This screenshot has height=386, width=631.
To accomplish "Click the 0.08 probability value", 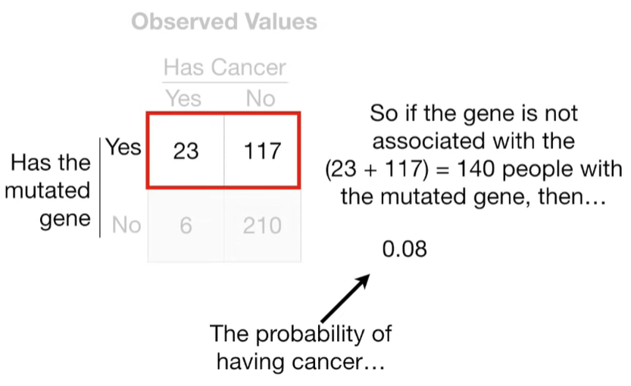I will tap(405, 249).
